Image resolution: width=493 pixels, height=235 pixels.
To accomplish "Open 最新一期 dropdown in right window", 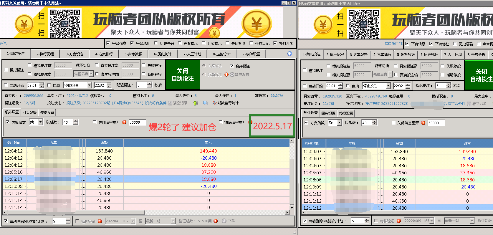I will pos(472,221).
